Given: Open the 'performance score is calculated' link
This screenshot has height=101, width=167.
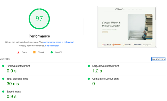Looking at the screenshot, I should click(x=58, y=42).
